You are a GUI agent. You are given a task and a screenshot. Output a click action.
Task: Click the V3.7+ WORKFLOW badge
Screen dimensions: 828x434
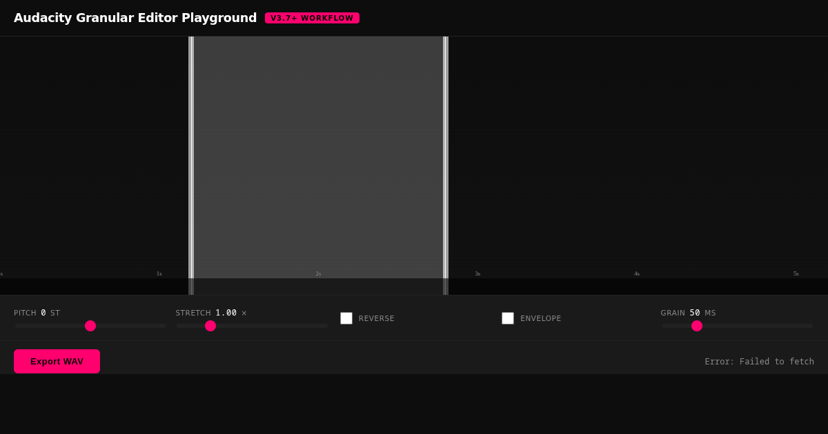tap(312, 18)
